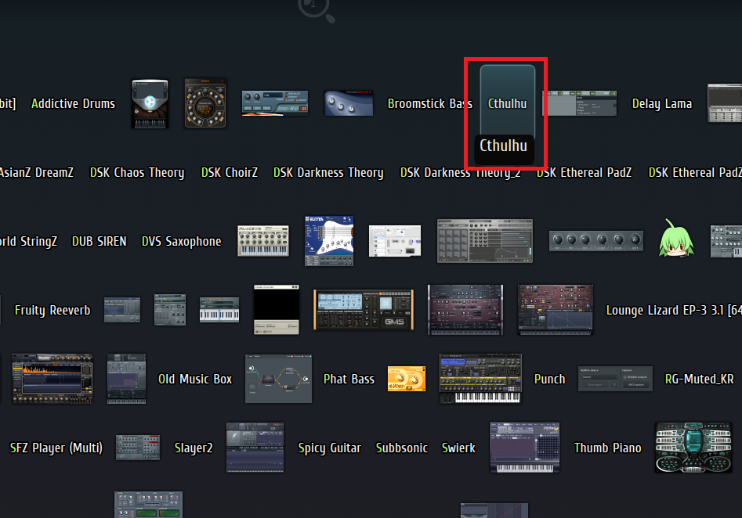Open synth thumbnail left of Lounge Lizard
742x518 pixels.
tap(555, 310)
